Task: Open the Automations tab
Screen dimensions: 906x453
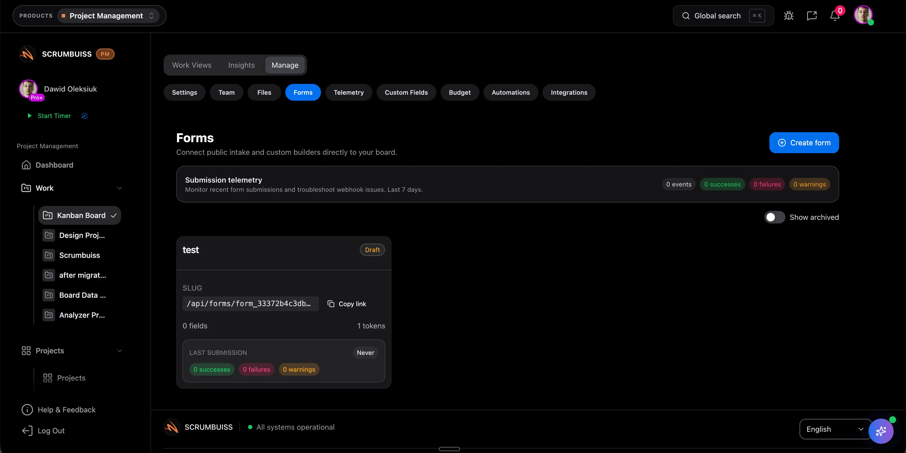Action: 510,93
